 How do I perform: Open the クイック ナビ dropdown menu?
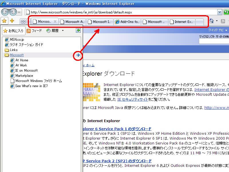coord(218,30)
